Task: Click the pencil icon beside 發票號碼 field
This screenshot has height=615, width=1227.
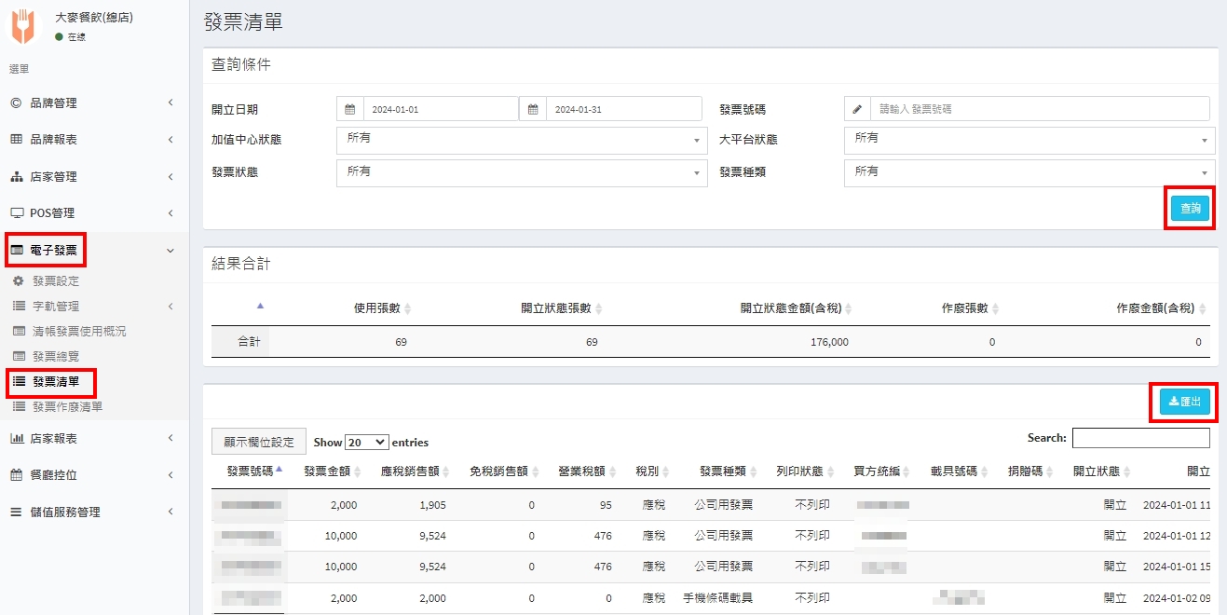Action: 857,109
